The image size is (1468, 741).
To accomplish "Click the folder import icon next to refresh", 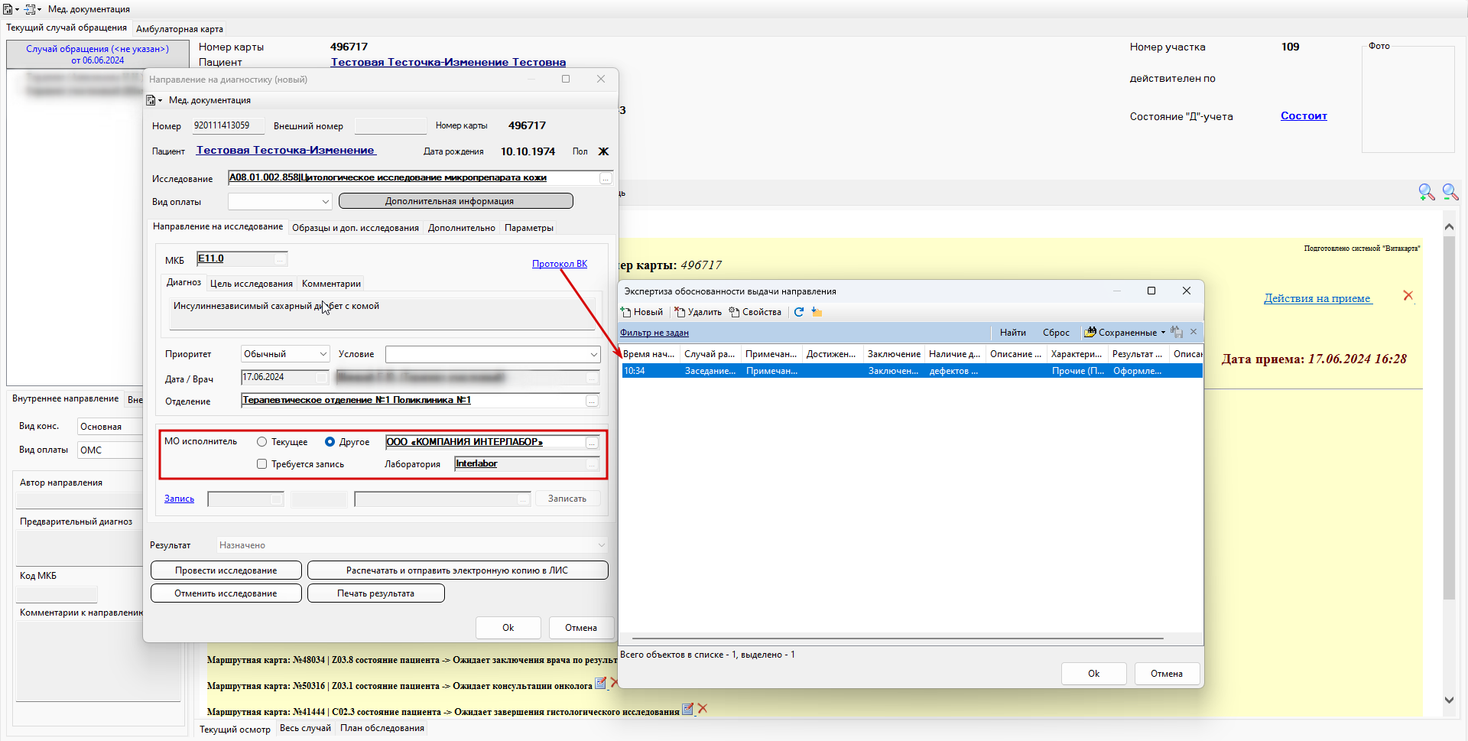I will pos(817,312).
